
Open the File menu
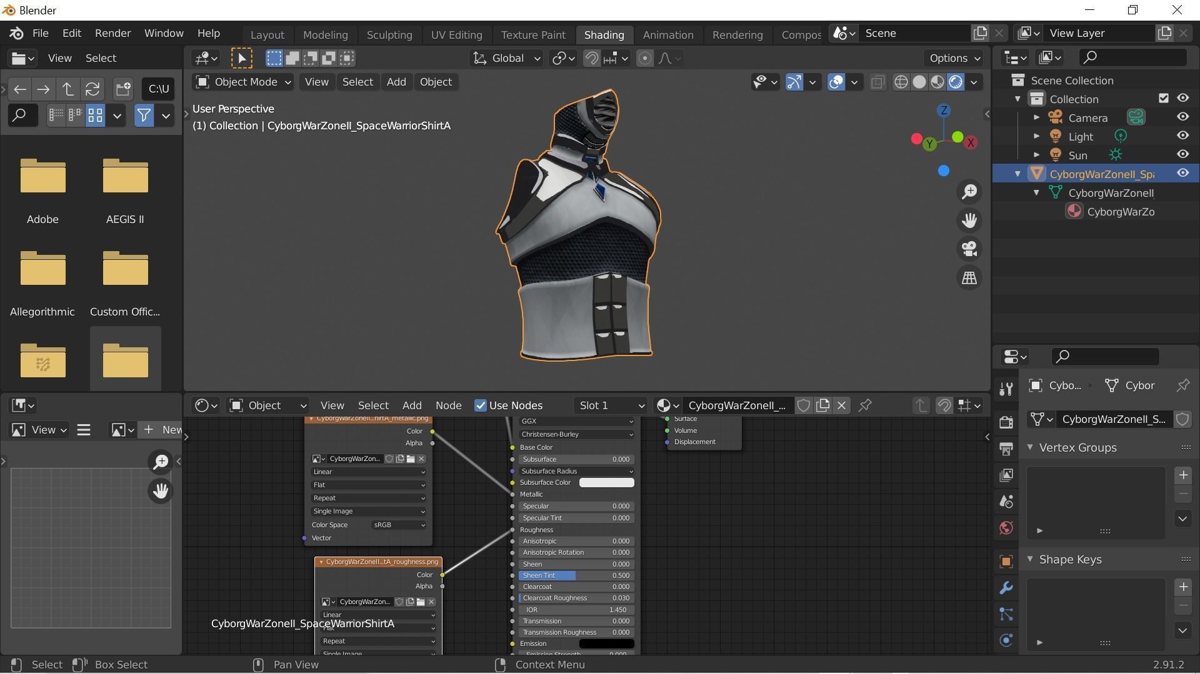click(40, 33)
